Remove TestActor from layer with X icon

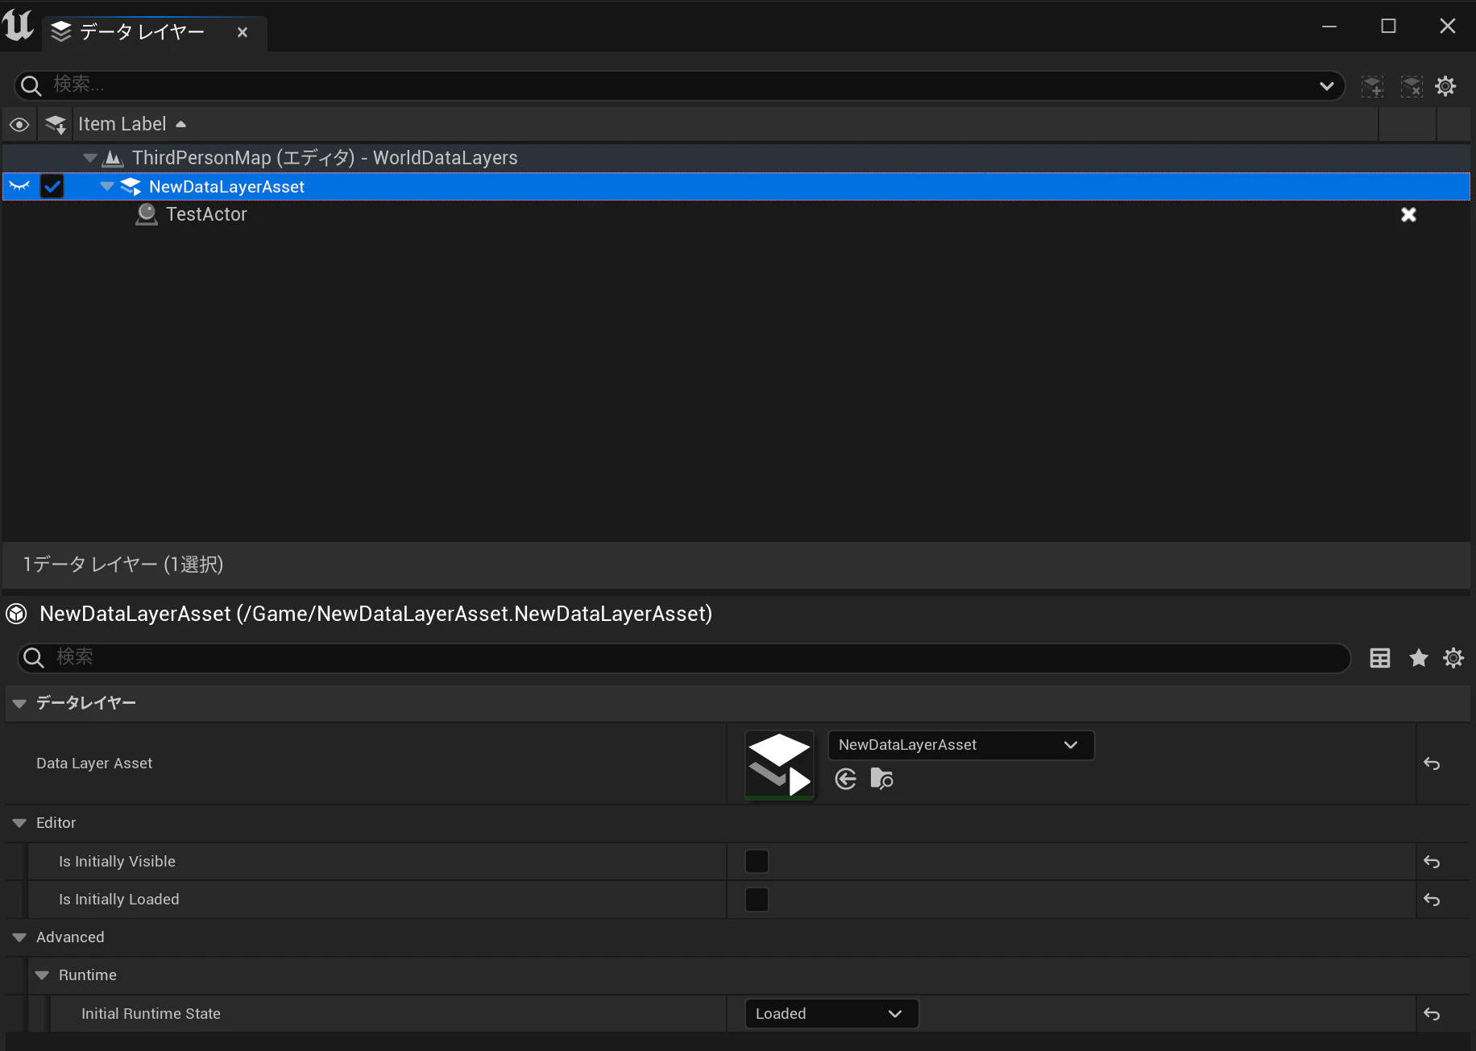1408,214
